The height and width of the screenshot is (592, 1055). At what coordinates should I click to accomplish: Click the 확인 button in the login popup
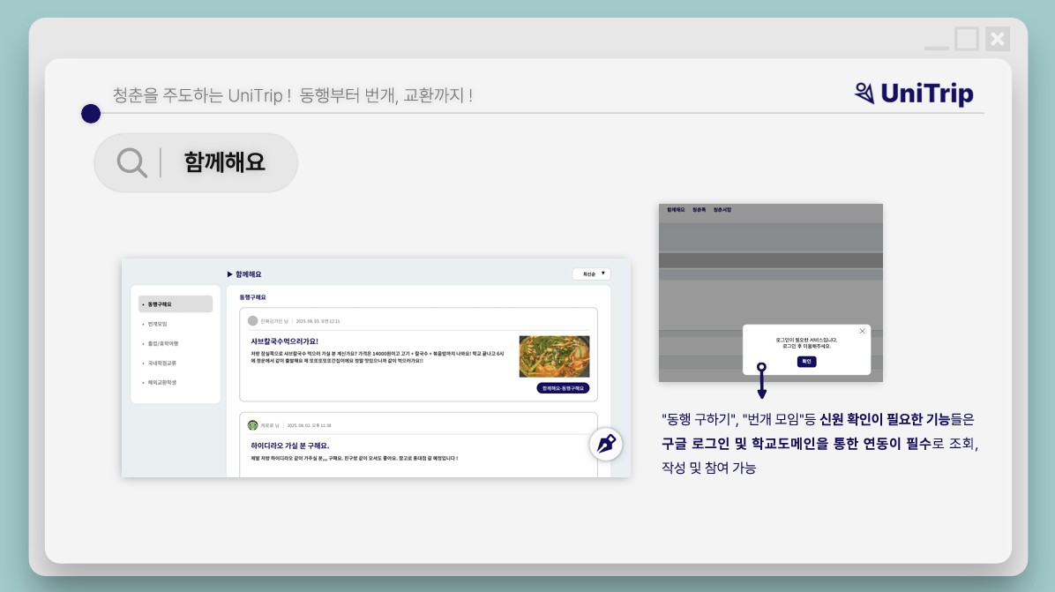(806, 361)
